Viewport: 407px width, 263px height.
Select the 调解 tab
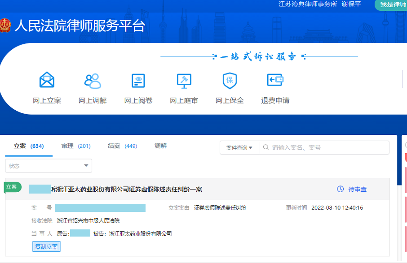pyautogui.click(x=160, y=146)
